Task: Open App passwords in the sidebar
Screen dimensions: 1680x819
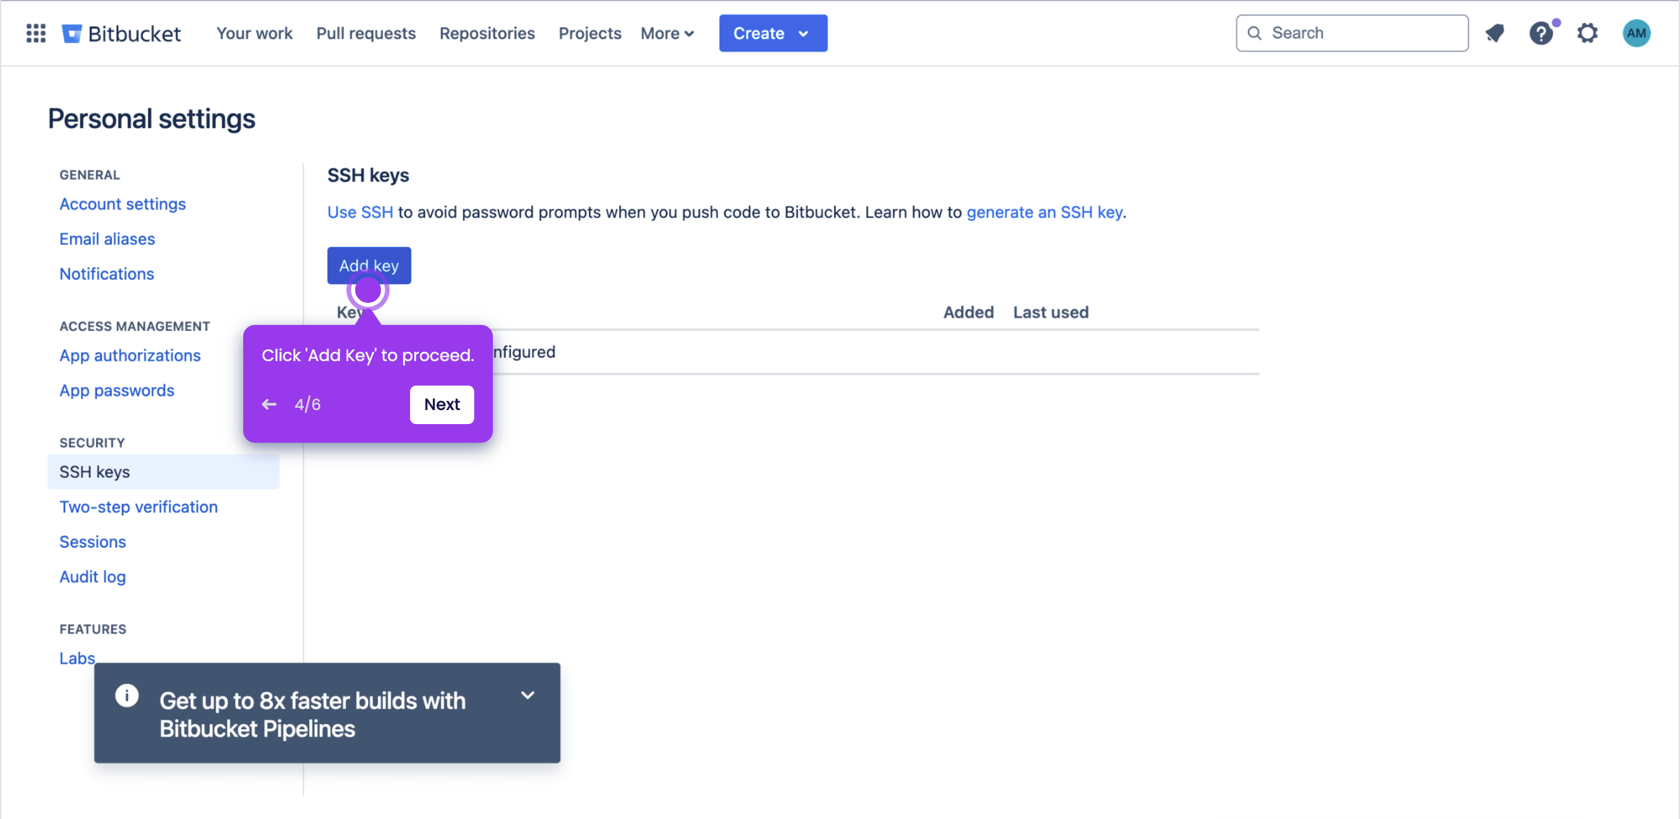Action: click(x=117, y=391)
